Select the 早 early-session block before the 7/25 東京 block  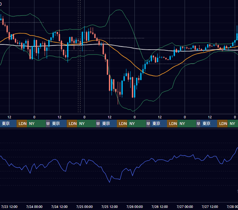click(98, 124)
